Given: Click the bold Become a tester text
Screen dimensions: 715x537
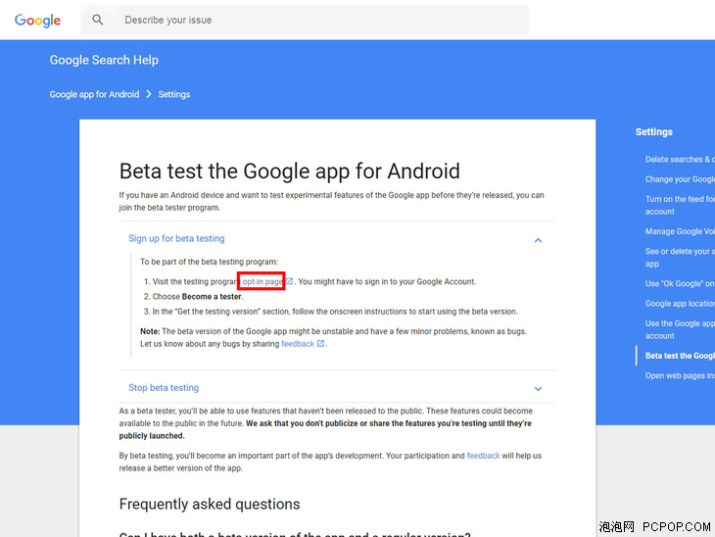Looking at the screenshot, I should tap(212, 297).
